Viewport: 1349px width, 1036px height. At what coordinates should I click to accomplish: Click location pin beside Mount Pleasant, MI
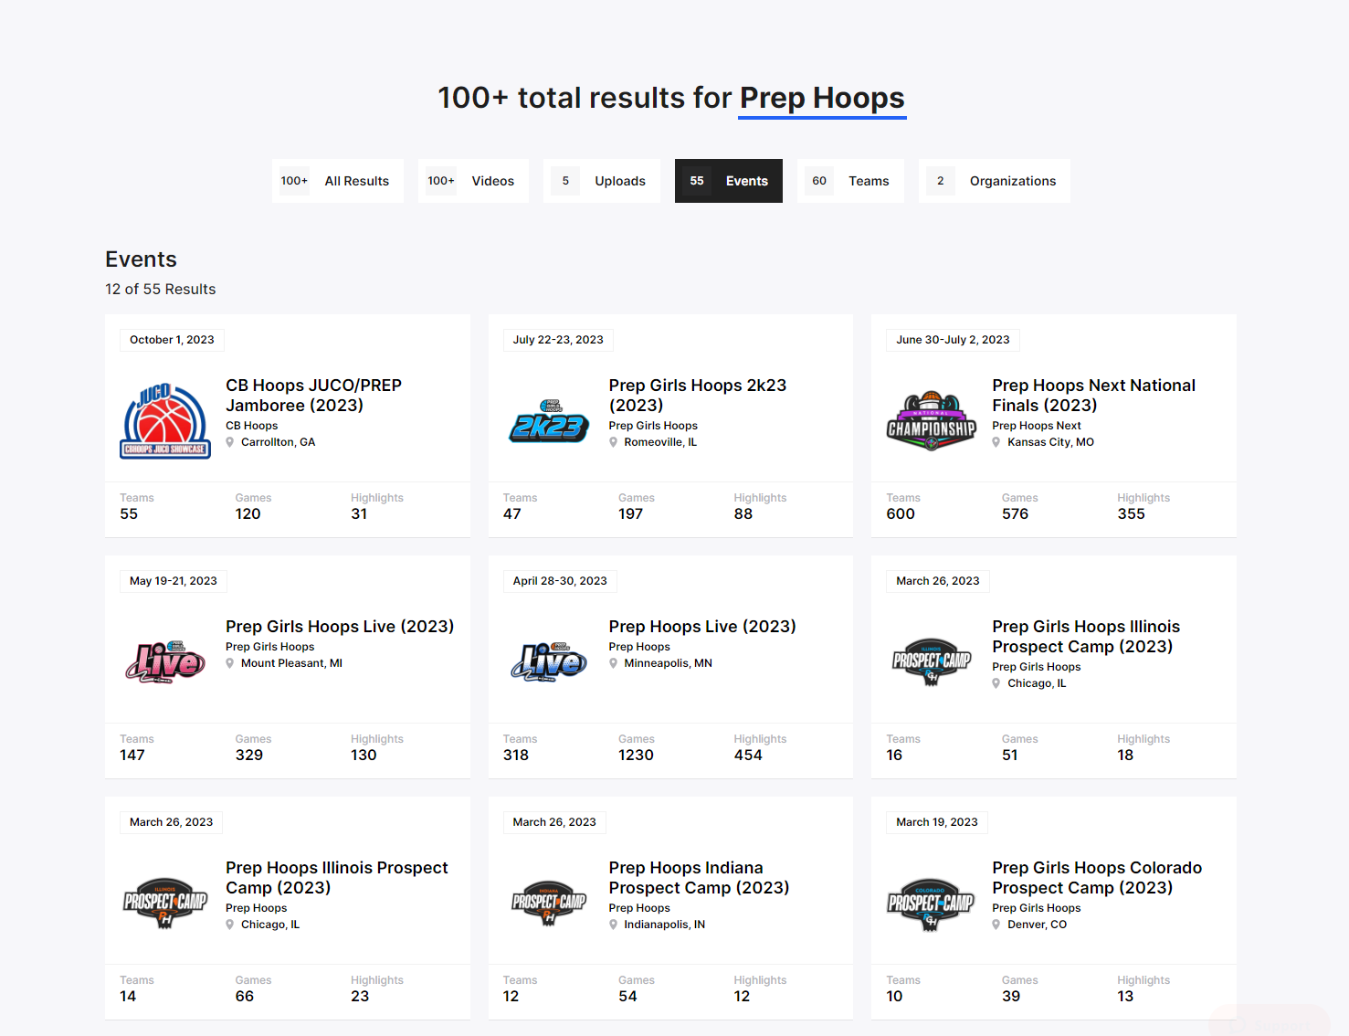click(x=230, y=663)
